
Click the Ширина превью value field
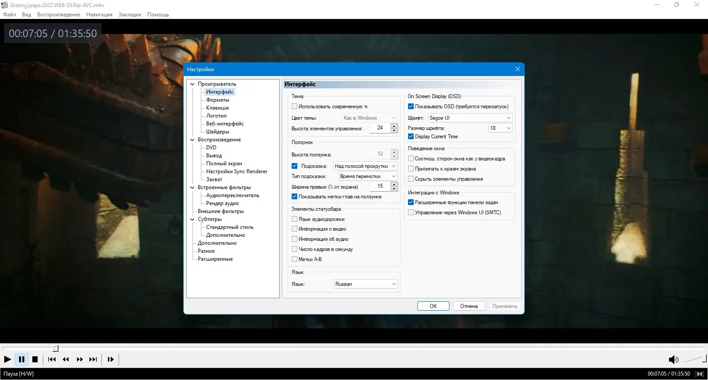point(380,186)
